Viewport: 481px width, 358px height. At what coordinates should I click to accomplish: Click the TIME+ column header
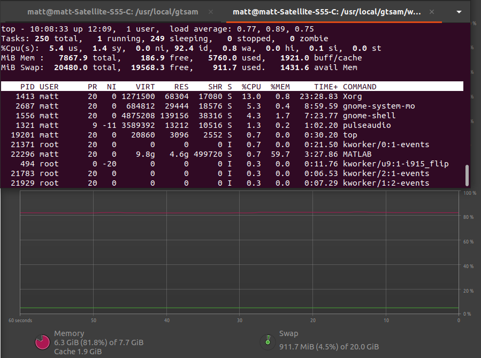click(x=326, y=87)
